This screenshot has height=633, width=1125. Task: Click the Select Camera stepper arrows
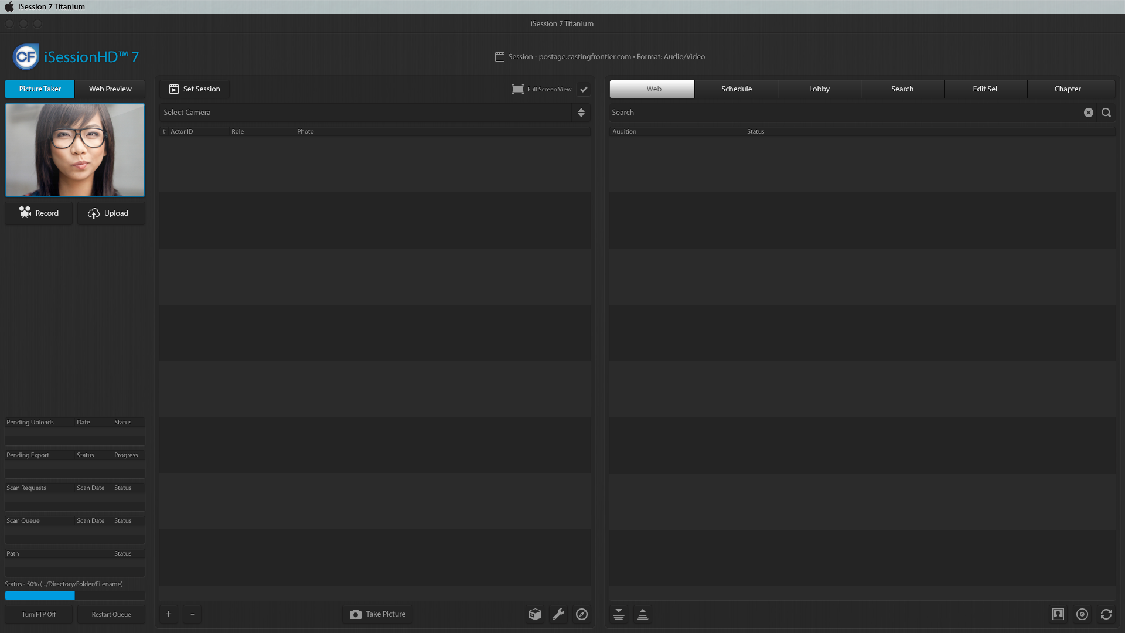tap(581, 113)
